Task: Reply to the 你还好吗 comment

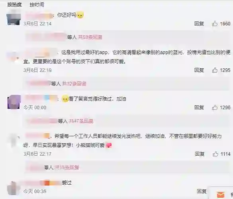Action: 199,24
